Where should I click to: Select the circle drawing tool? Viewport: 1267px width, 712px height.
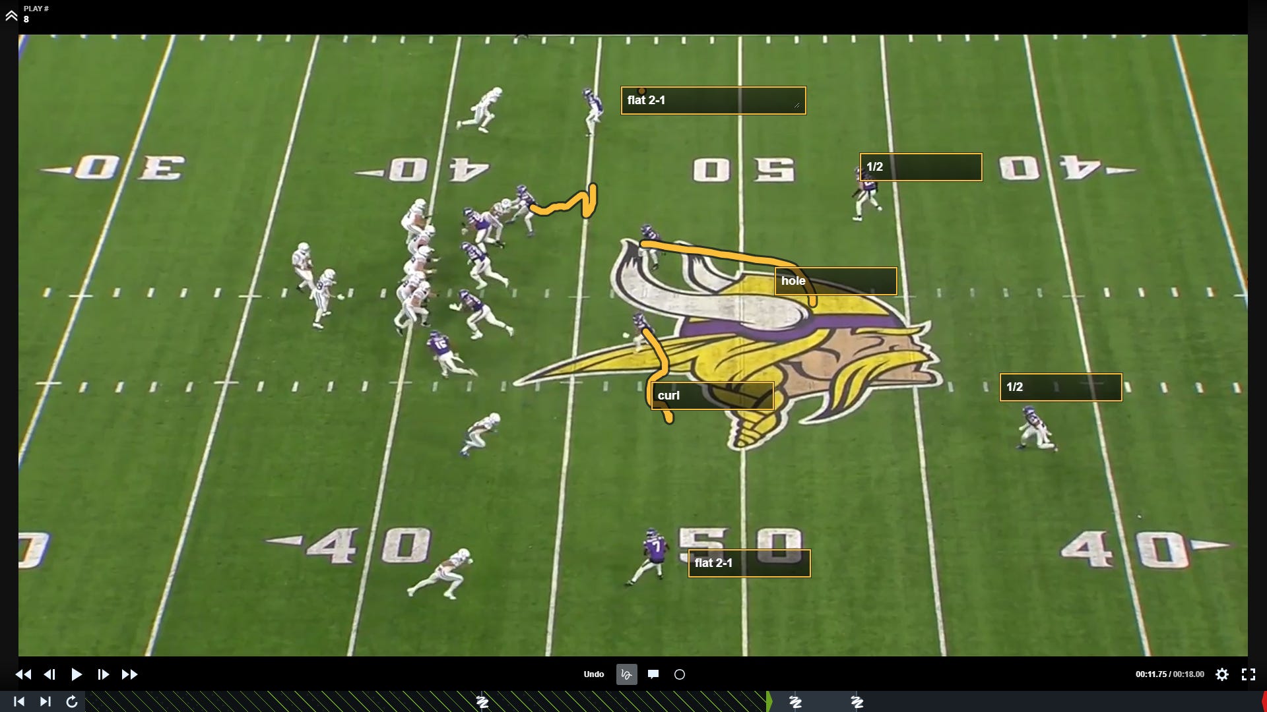680,674
